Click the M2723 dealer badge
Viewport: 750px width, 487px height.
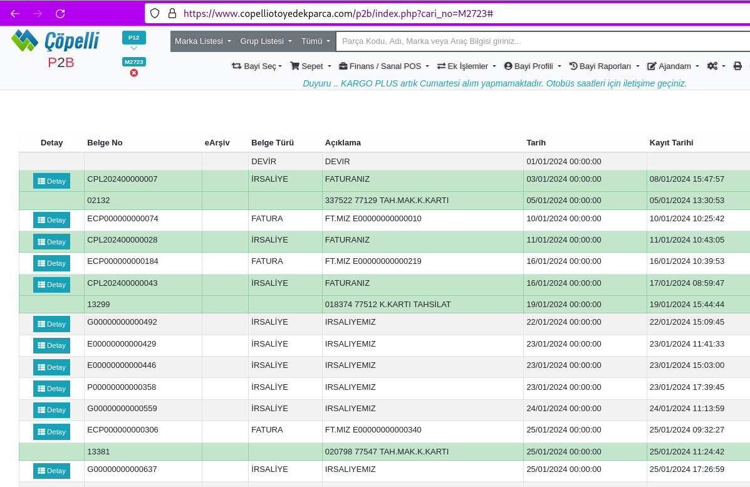click(133, 62)
